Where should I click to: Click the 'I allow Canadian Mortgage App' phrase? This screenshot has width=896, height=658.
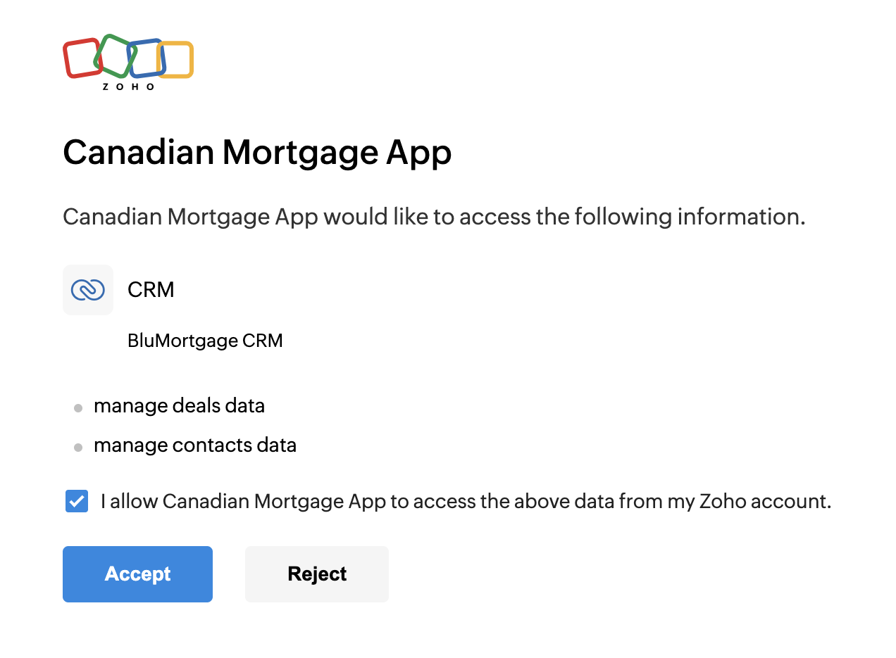(x=243, y=502)
